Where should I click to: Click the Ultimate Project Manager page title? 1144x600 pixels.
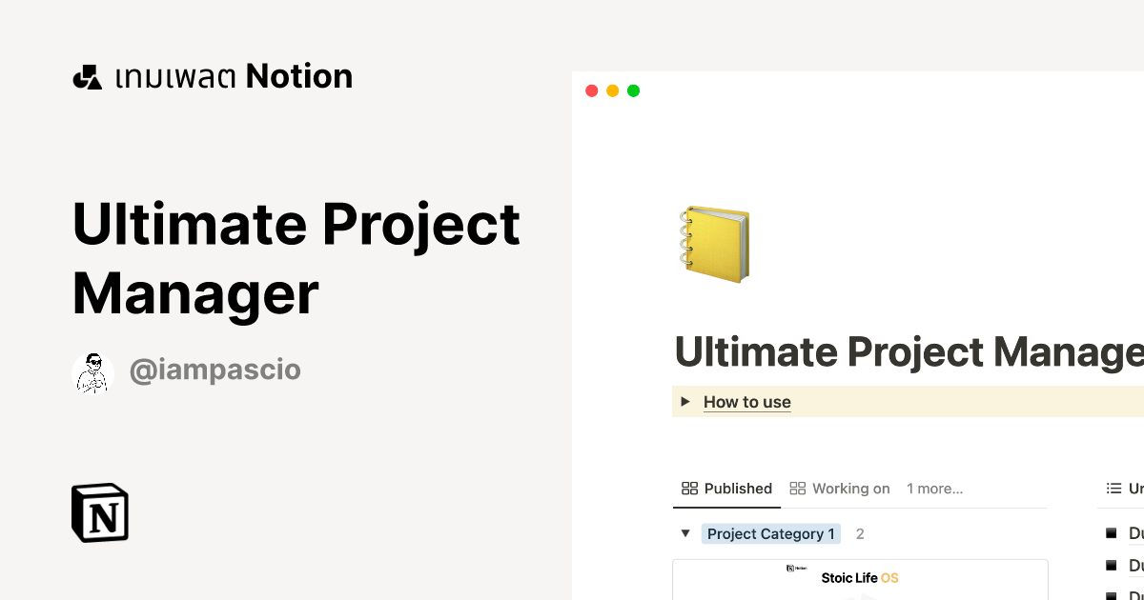(x=906, y=351)
